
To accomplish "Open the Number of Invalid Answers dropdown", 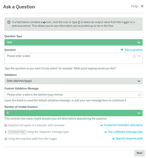I will (73, 113).
